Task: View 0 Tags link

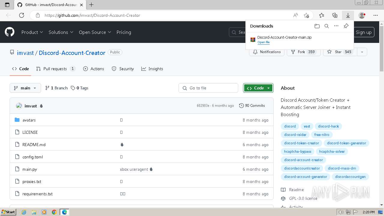Action: tap(79, 88)
